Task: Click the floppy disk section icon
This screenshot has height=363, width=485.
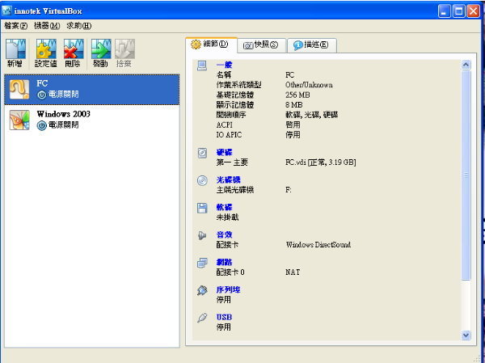Action: coord(202,208)
